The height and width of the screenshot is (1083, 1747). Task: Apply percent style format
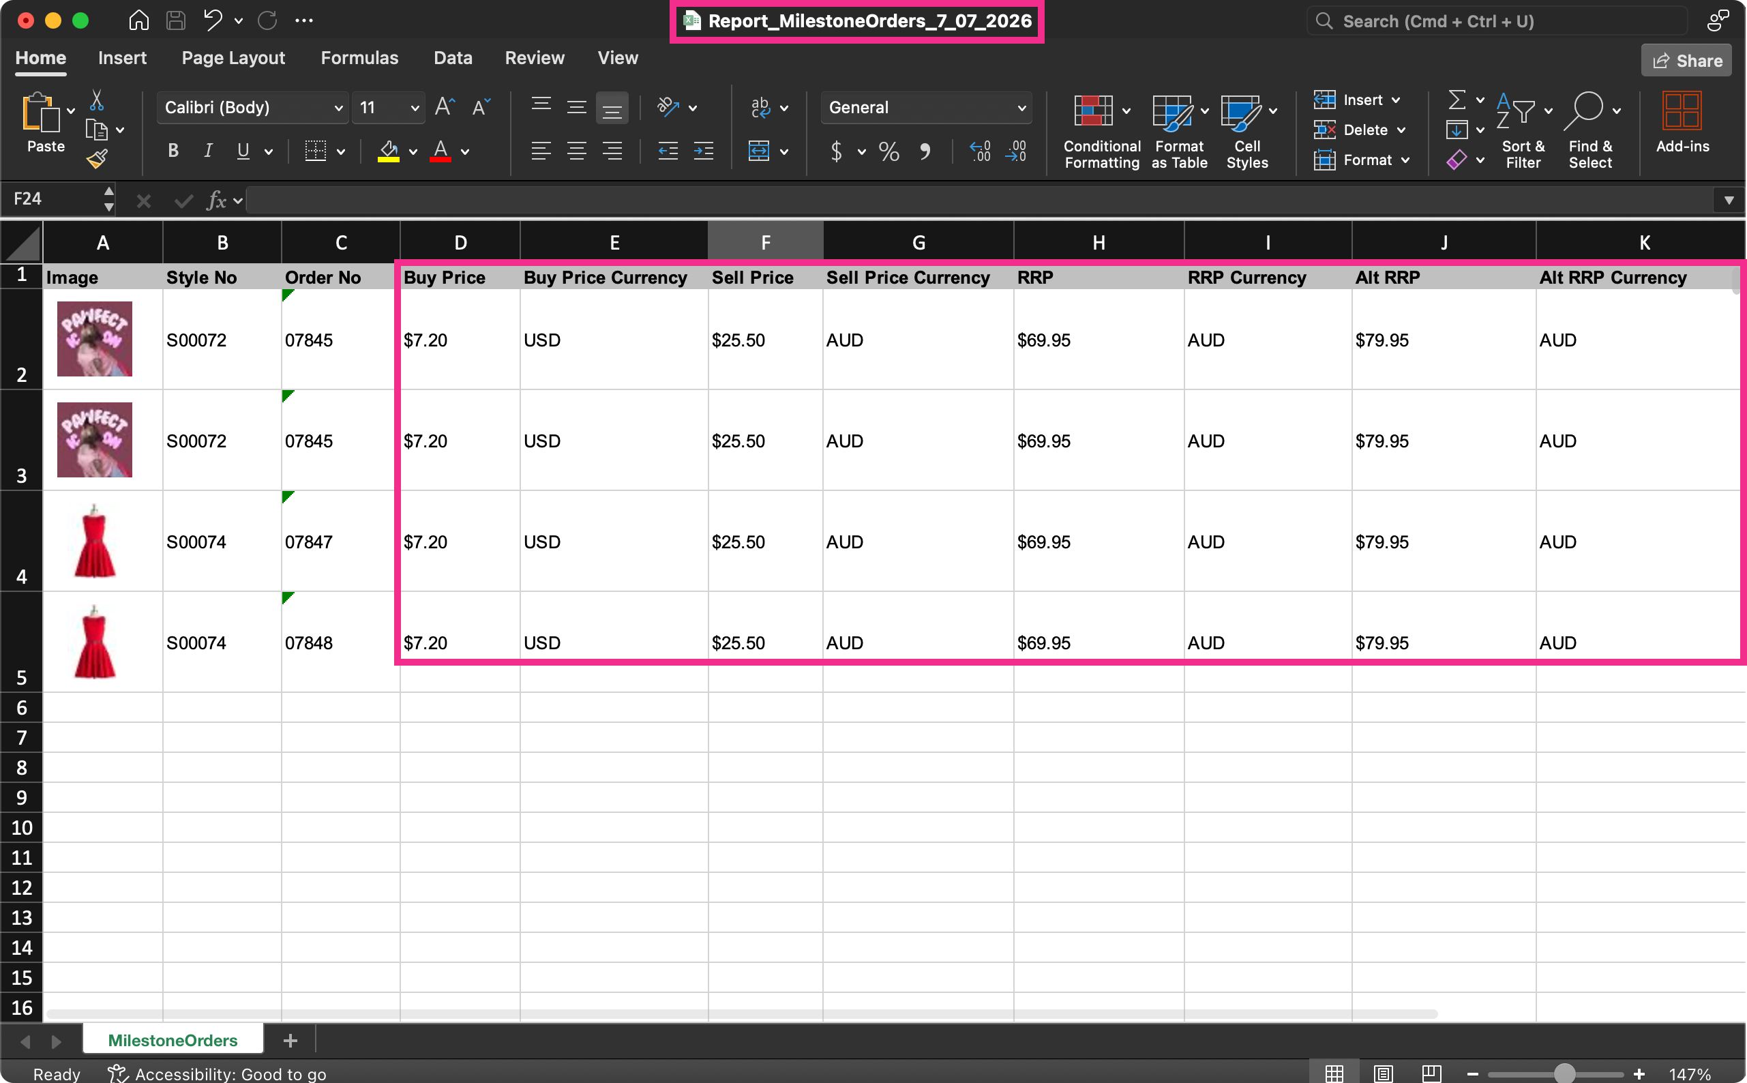889,151
